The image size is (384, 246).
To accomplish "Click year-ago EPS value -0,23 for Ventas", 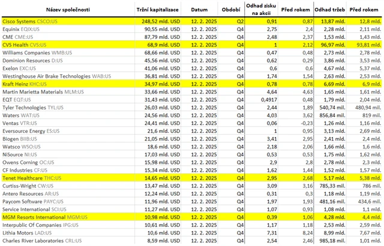I will click(x=307, y=123).
